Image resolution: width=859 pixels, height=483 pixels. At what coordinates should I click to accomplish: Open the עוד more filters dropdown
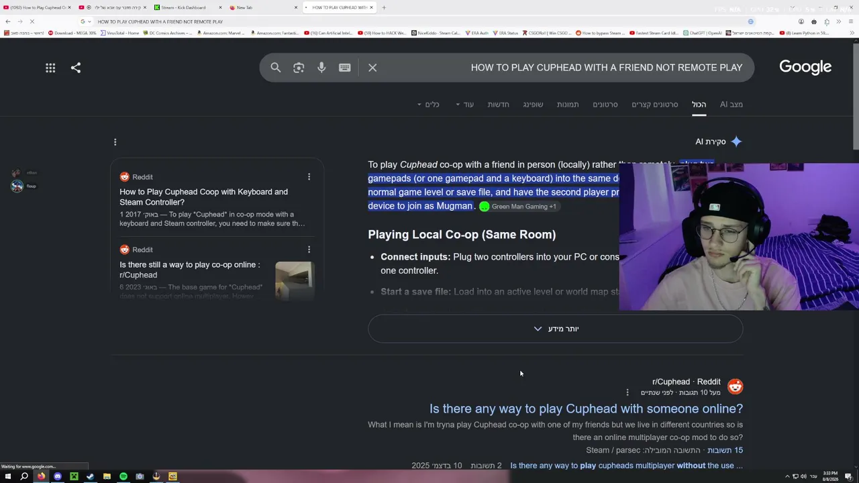point(464,104)
